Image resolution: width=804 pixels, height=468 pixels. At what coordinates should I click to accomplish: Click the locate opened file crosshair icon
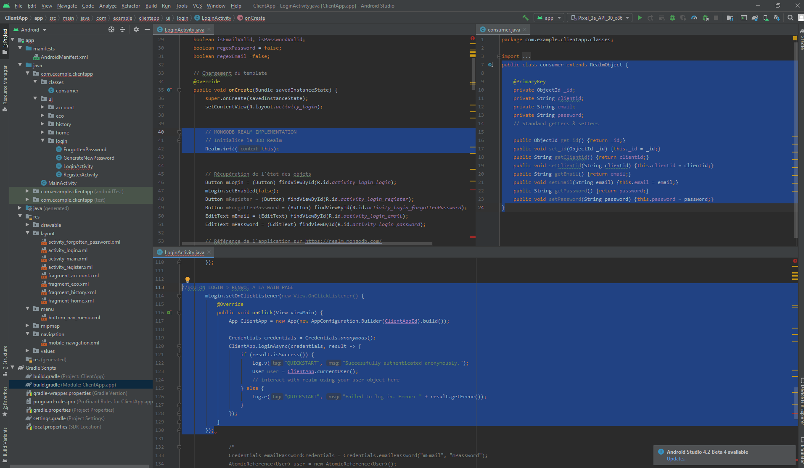coord(111,29)
